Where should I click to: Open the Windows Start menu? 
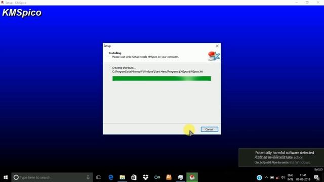(6, 177)
